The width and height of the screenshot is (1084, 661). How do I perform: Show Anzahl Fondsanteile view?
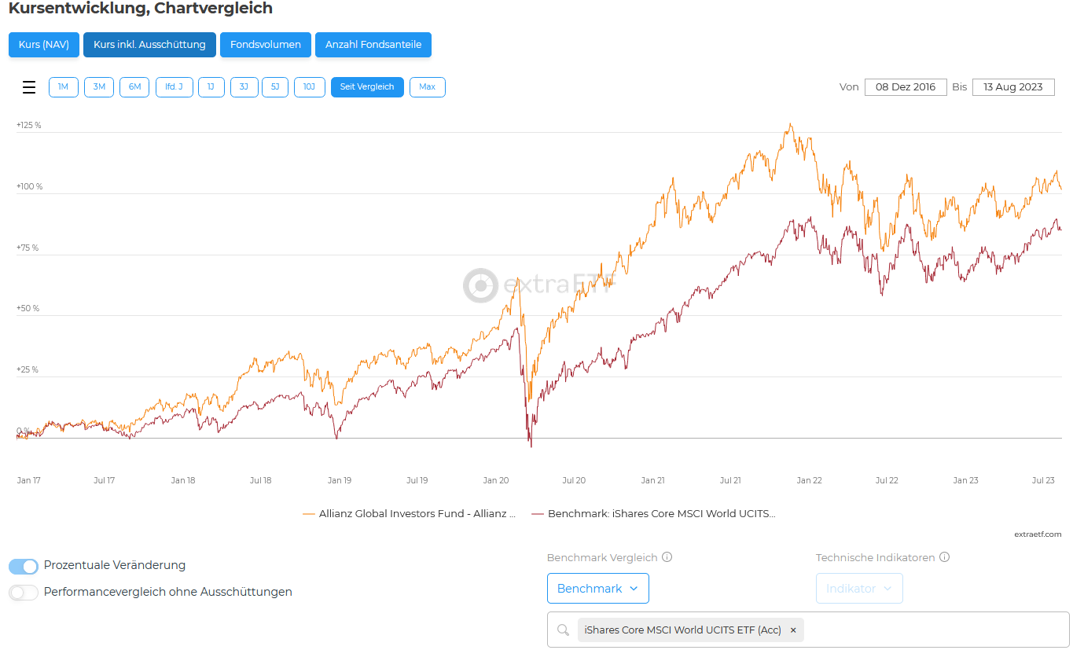373,45
